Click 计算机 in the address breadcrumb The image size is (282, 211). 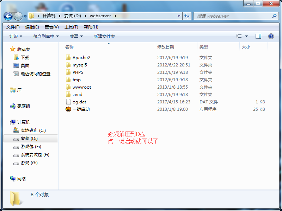(x=49, y=16)
